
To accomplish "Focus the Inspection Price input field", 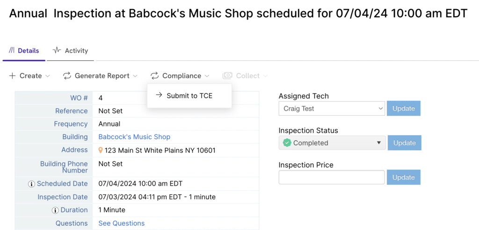I will click(332, 177).
